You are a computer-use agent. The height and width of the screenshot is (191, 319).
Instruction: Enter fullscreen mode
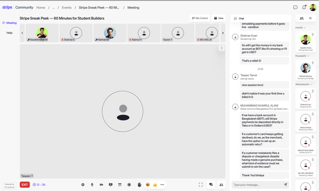(201, 185)
